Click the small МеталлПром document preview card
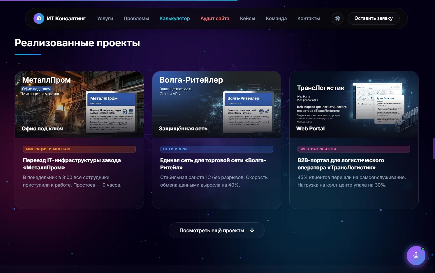Screen dimensions: 435x273 [x=111, y=112]
